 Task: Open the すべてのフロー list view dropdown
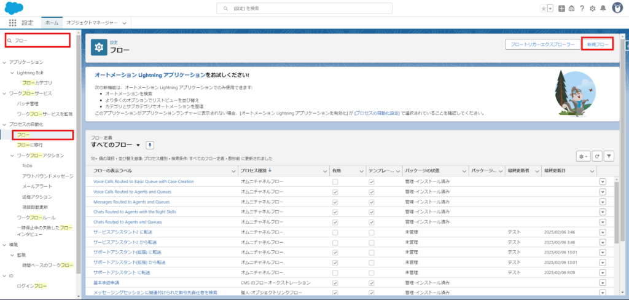click(139, 144)
